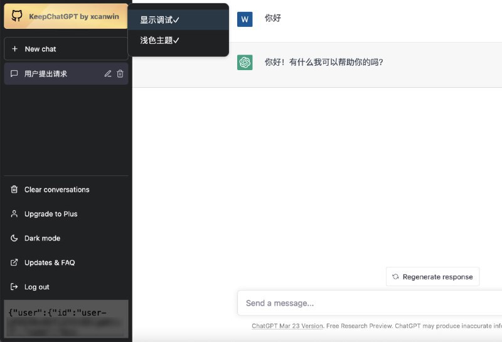Click the plus icon beside New chat
502x342 pixels.
pyautogui.click(x=14, y=49)
